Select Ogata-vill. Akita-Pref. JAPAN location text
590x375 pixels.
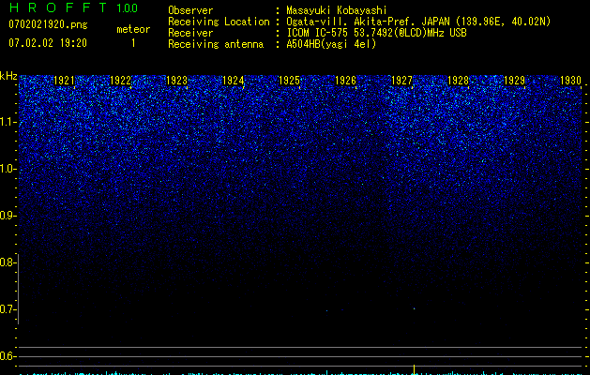(x=418, y=22)
